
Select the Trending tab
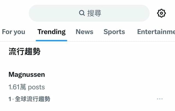(x=51, y=32)
